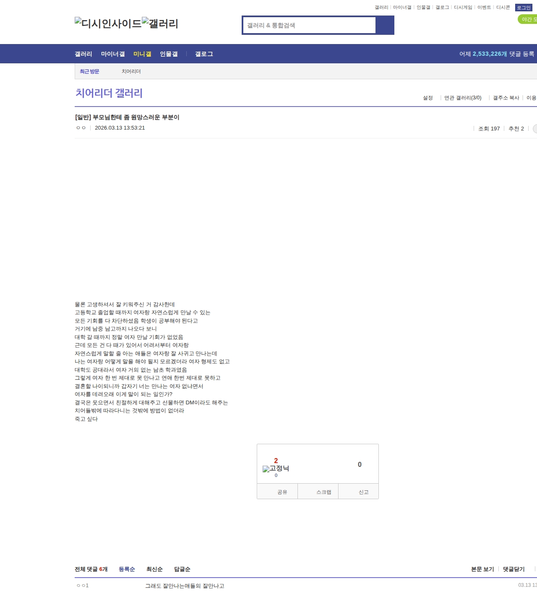Open the 설정 settings dropdown
Viewport: 537px width, 599px height.
pyautogui.click(x=428, y=98)
